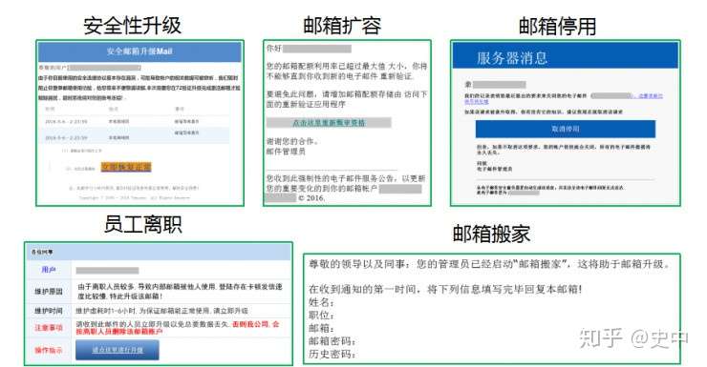Click the red 注意事项 label
Image resolution: width=707 pixels, height=367 pixels.
pyautogui.click(x=49, y=328)
